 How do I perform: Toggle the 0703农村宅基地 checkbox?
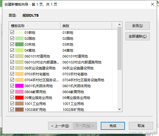tap(12, 74)
